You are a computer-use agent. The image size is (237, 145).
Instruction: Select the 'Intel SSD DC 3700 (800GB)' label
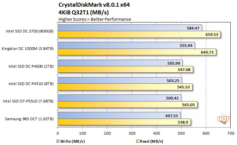coord(29,31)
